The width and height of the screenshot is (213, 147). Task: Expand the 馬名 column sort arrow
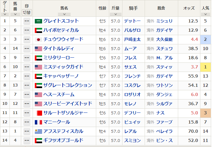tap(64, 14)
